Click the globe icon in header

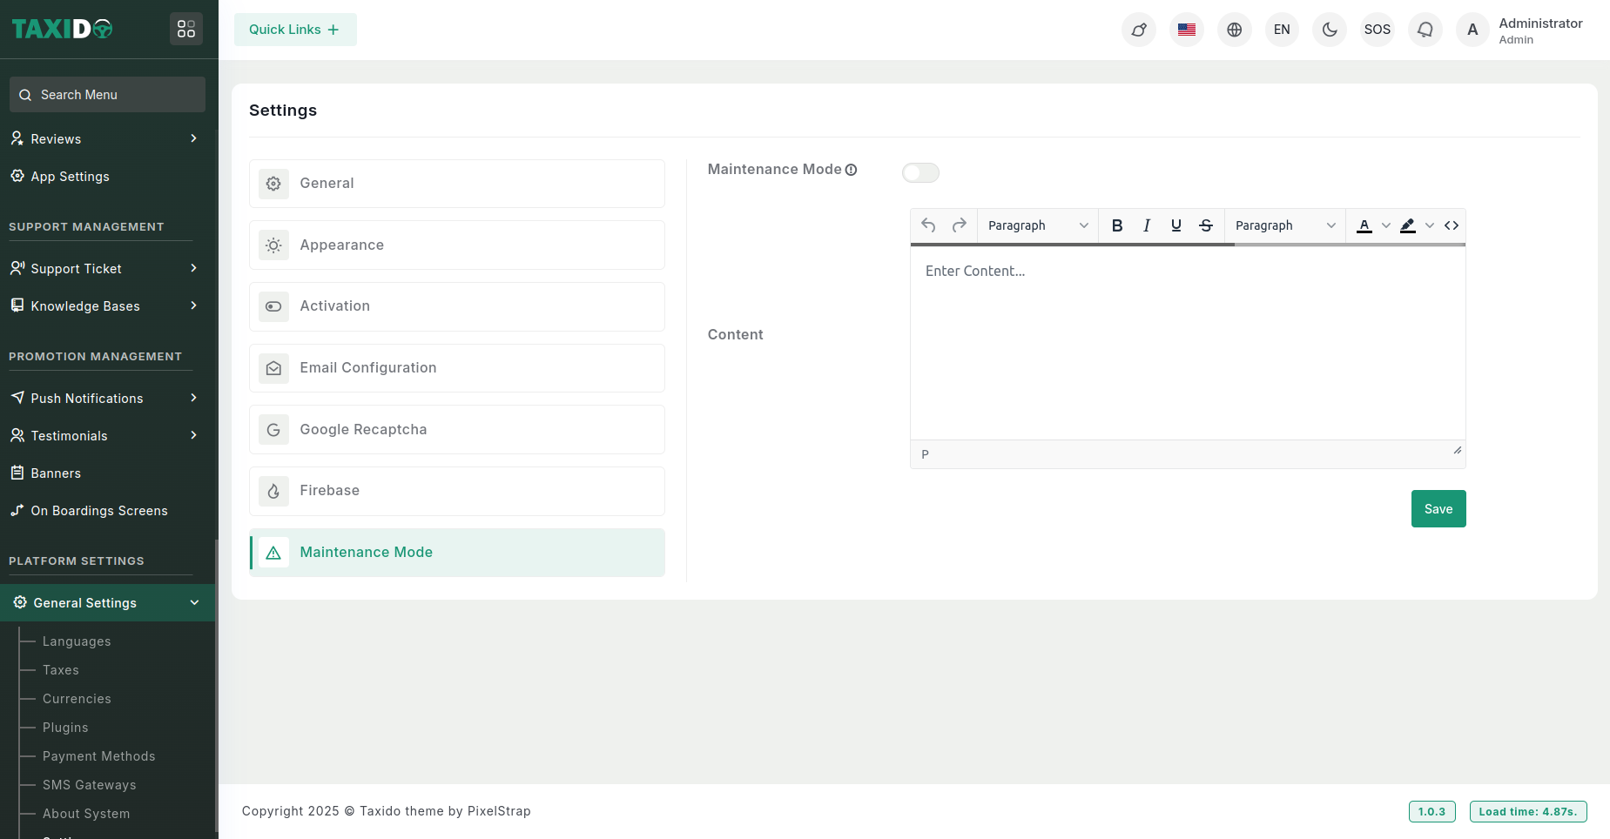coord(1234,30)
